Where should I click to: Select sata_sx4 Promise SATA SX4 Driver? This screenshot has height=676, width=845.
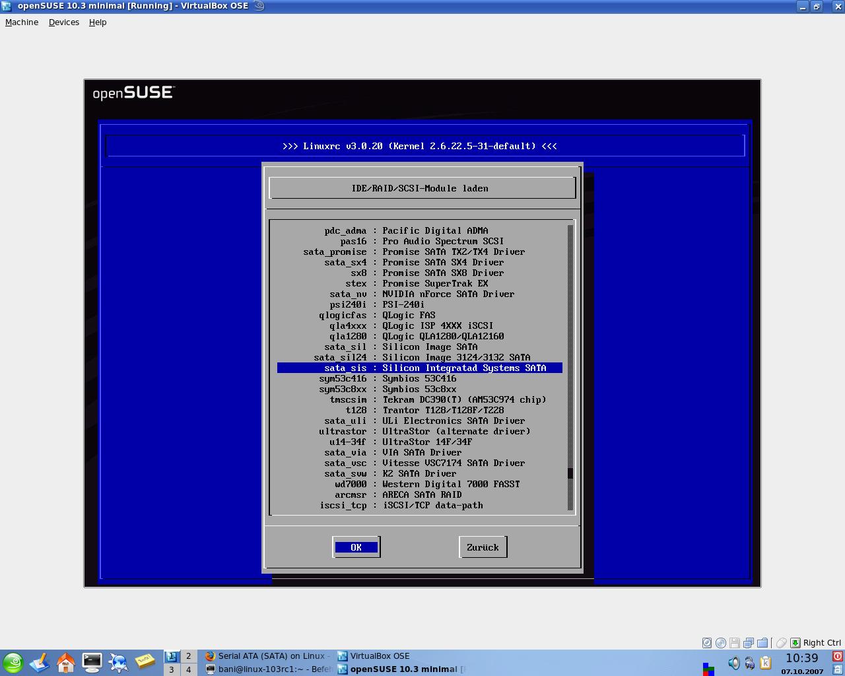click(420, 262)
